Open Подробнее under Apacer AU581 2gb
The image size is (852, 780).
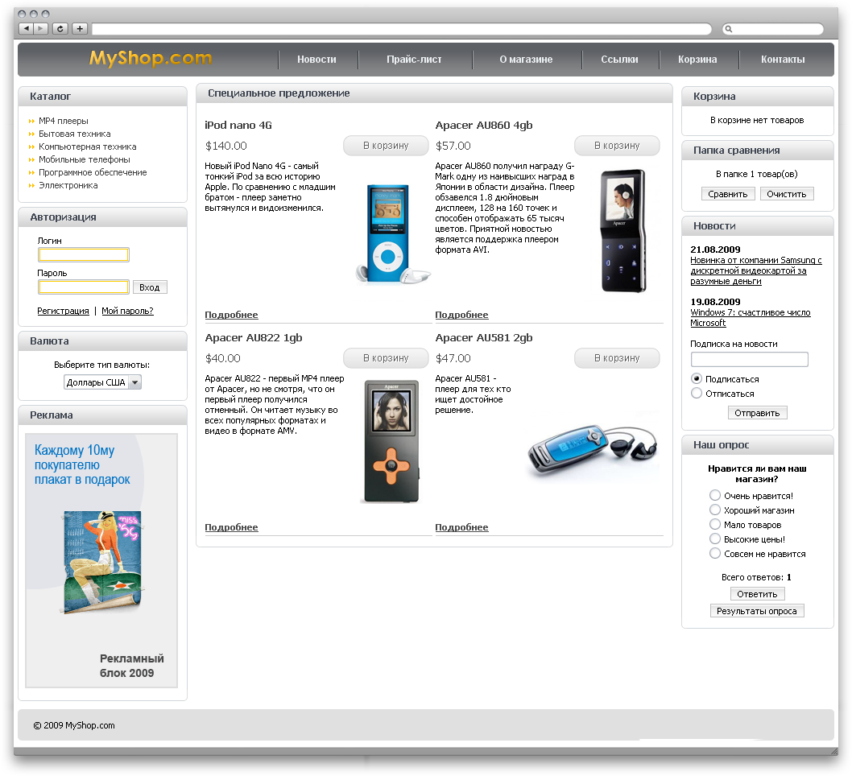click(x=462, y=527)
